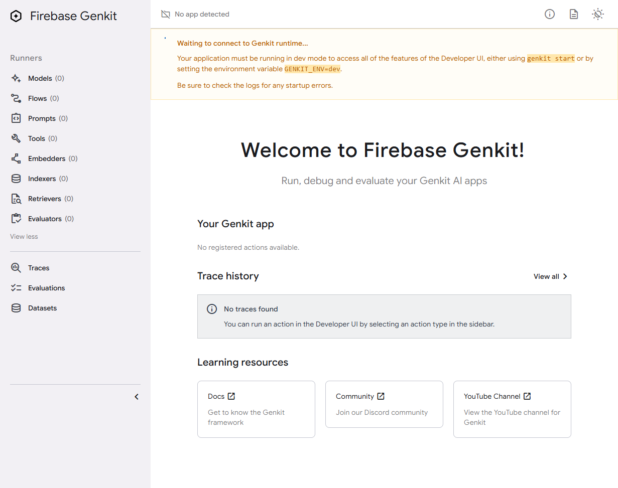This screenshot has width=618, height=488.
Task: Click the Embedders icon in sidebar
Action: pyautogui.click(x=16, y=158)
